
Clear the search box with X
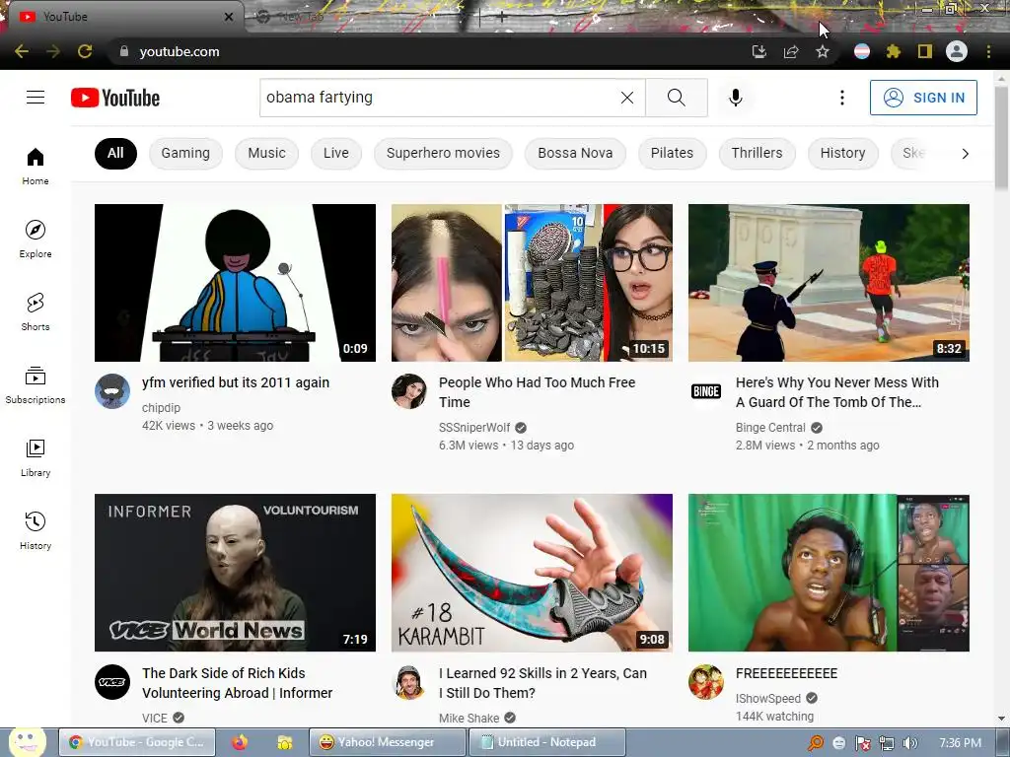(x=626, y=98)
